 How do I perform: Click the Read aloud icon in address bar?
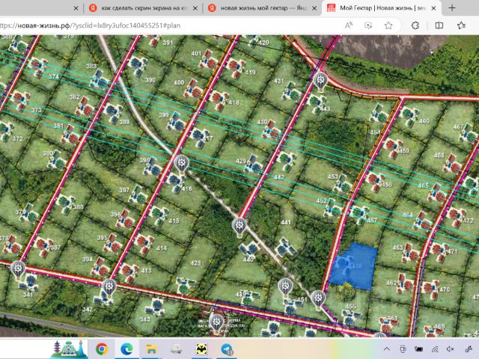click(349, 25)
